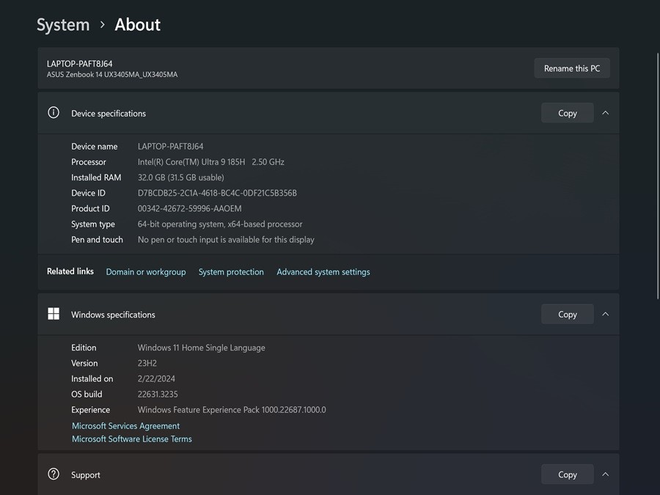This screenshot has height=495, width=660.
Task: Click the Device specifications info icon
Action: coord(54,113)
